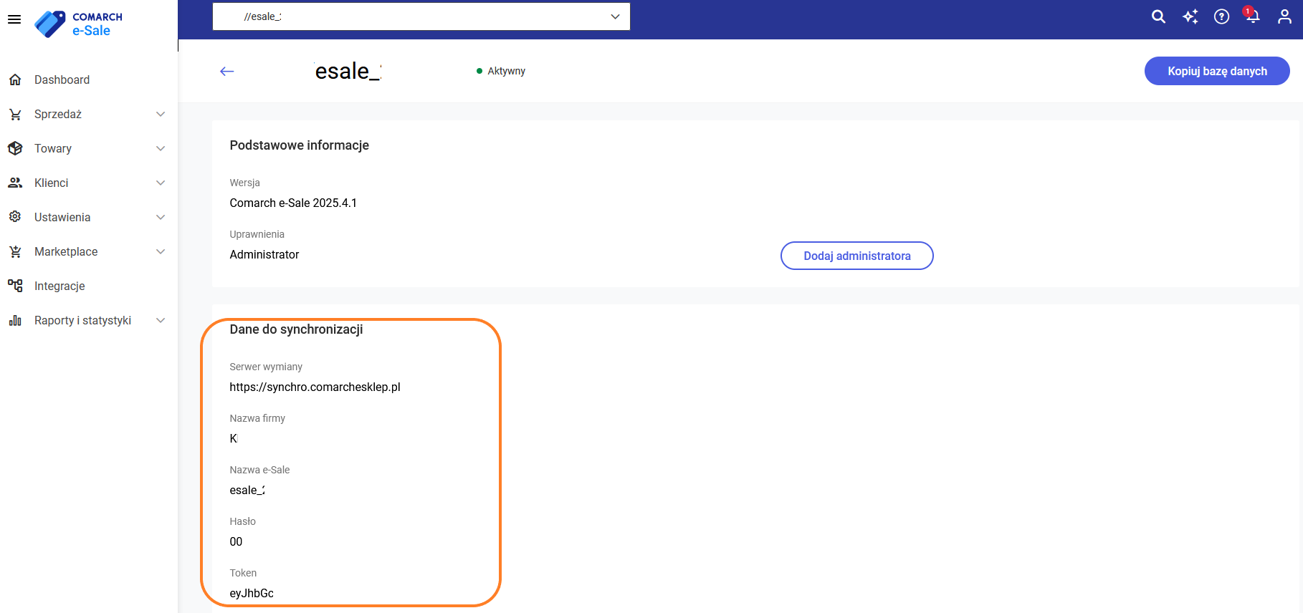The height and width of the screenshot is (613, 1303).
Task: Click the Dodaj administratora button
Action: tap(857, 256)
